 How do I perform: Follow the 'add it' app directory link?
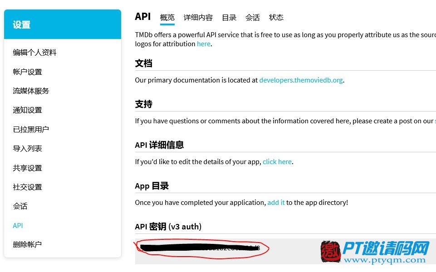pos(276,203)
